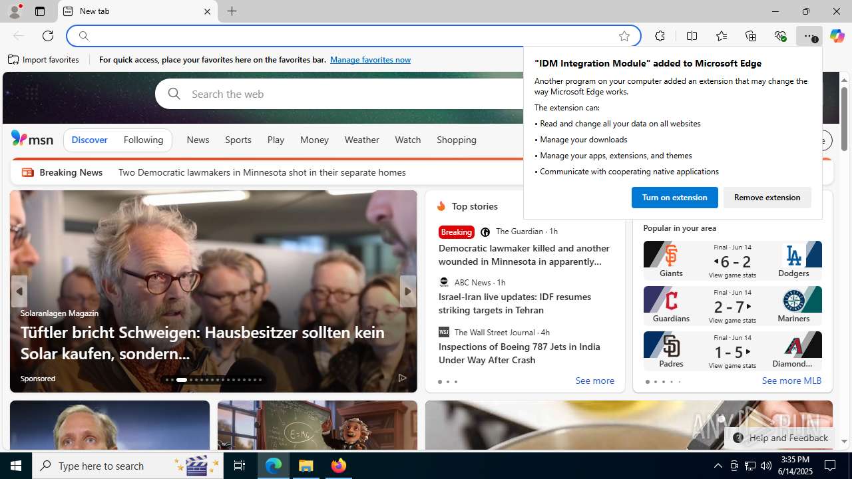
Task: Select the Discover tab
Action: click(x=89, y=140)
